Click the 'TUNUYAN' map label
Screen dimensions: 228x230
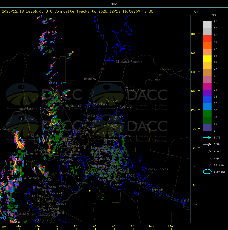[58, 213]
